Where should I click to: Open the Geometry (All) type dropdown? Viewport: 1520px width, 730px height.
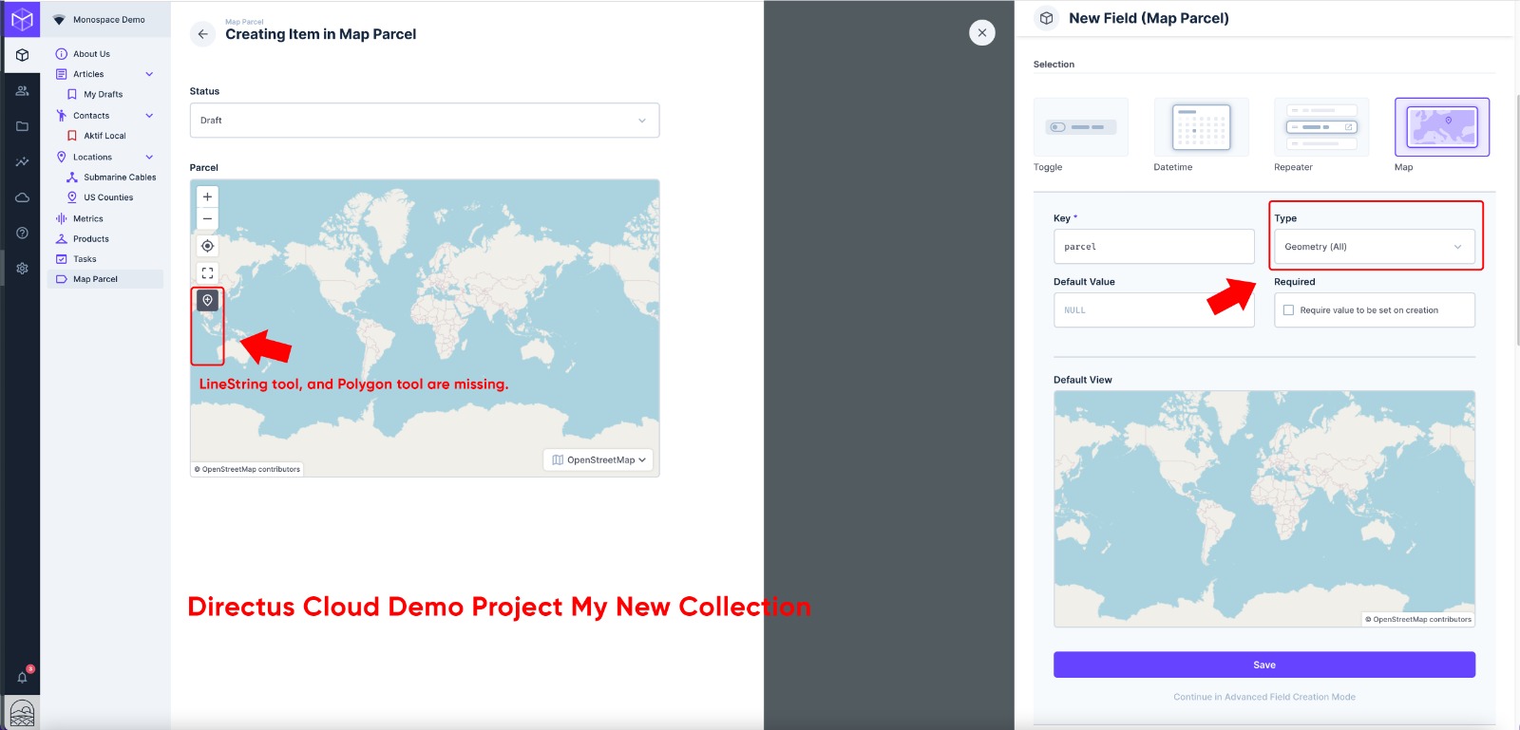pos(1374,247)
